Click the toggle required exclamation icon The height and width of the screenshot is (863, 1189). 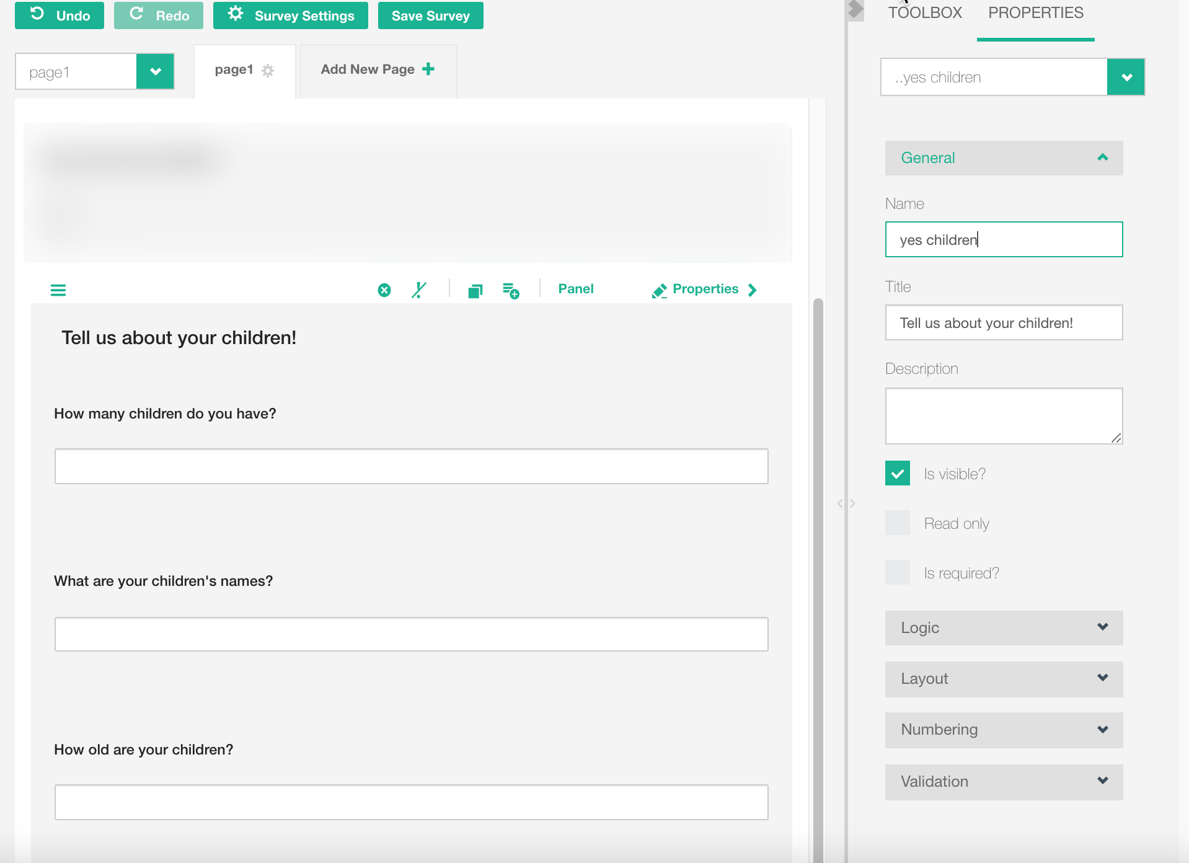pyautogui.click(x=419, y=290)
